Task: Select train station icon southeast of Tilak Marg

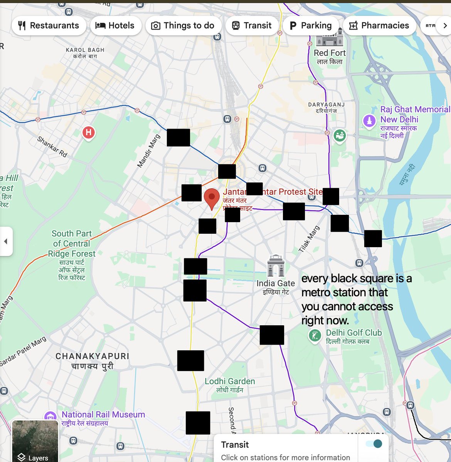Action: (x=359, y=263)
